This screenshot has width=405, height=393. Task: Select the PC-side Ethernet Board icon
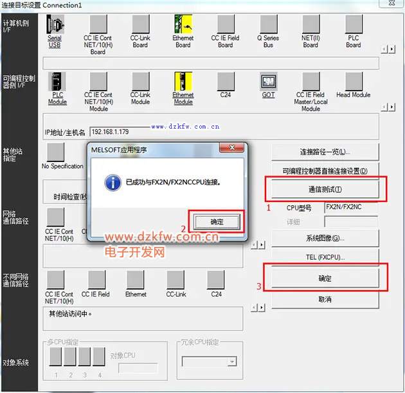(x=183, y=24)
